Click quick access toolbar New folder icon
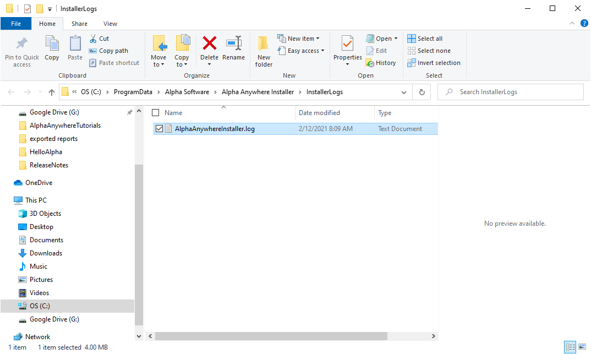591x354 pixels. 40,8
